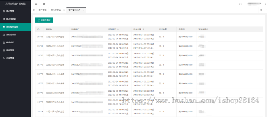Click 02月23日30元代金券 in row 25774

click(x=55, y=112)
